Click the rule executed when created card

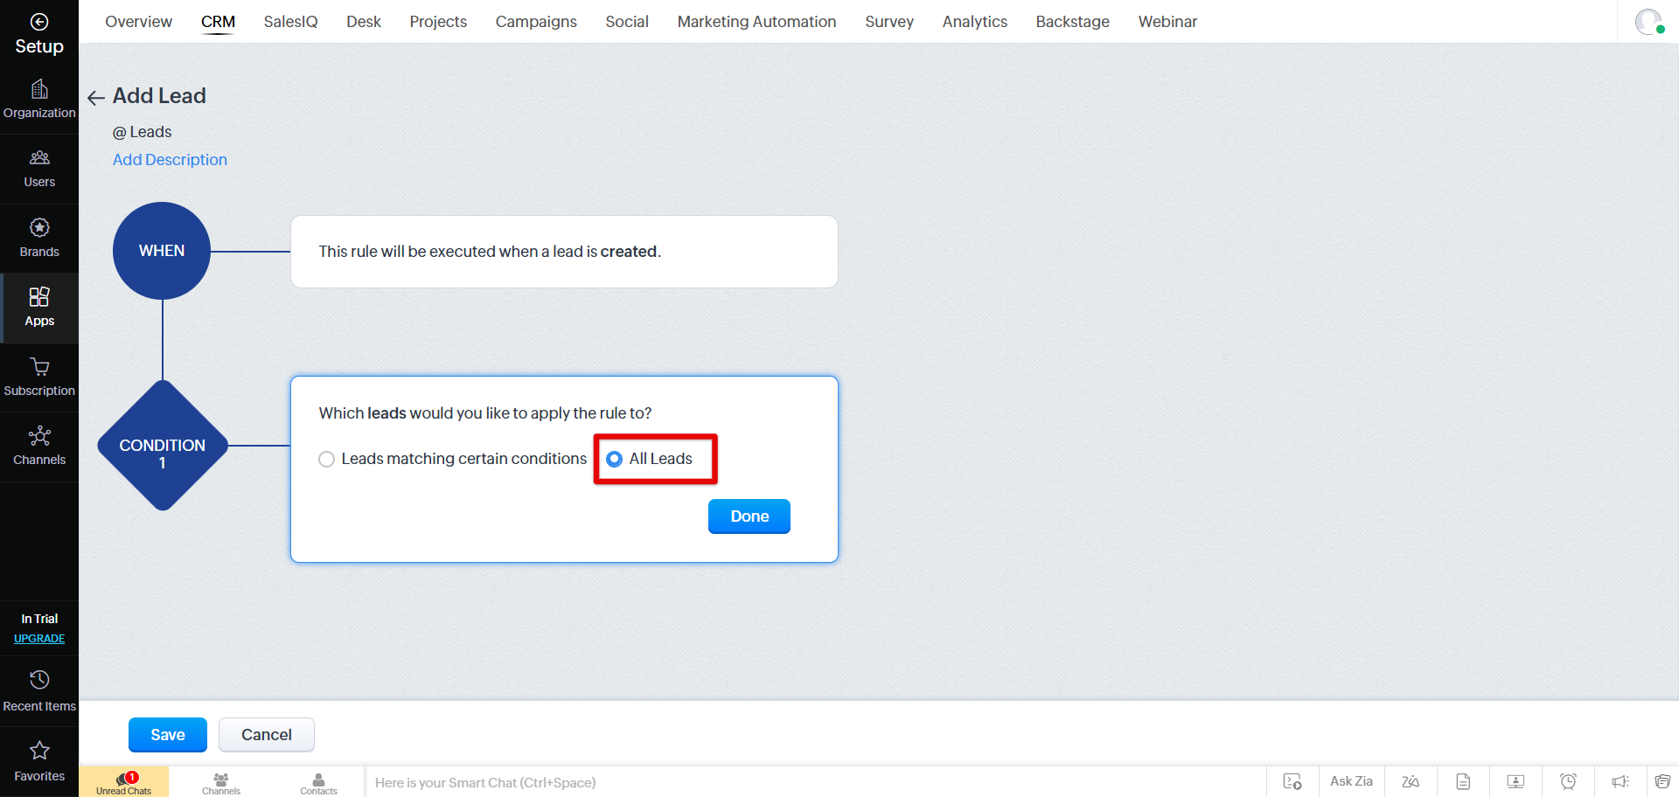point(564,252)
